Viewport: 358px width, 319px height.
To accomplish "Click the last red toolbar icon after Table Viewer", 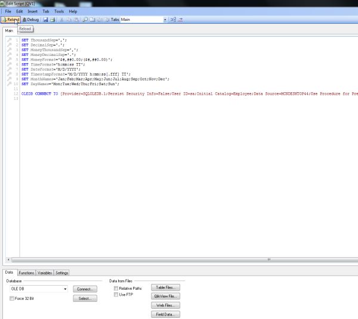I will pos(180,20).
